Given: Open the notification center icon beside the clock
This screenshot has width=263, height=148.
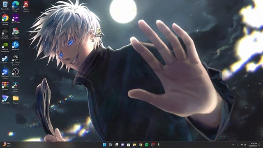Looking at the screenshot, I should [x=259, y=145].
